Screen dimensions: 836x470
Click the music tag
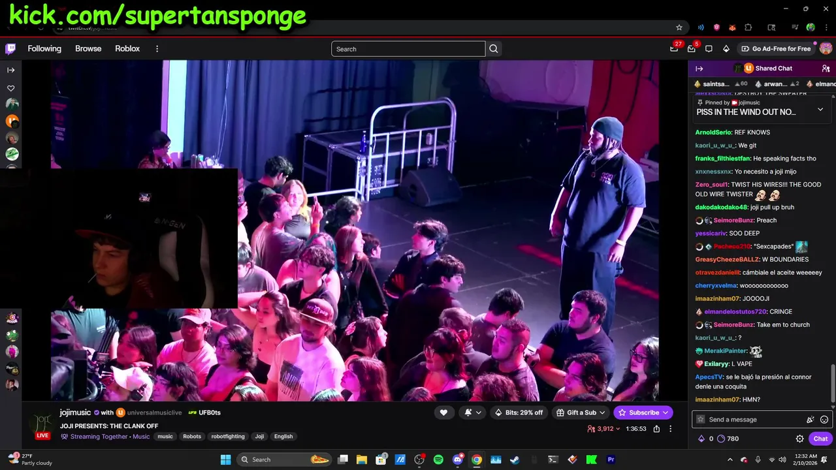click(165, 437)
